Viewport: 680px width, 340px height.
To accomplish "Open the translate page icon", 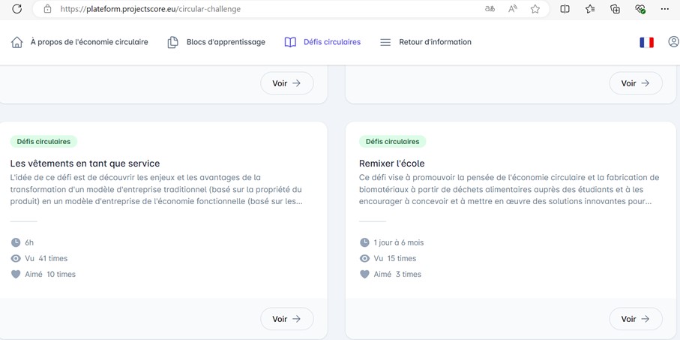I will point(490,9).
